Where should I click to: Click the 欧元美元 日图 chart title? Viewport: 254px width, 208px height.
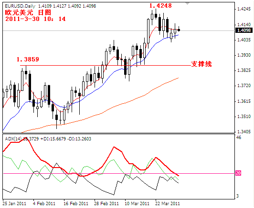coord(28,12)
